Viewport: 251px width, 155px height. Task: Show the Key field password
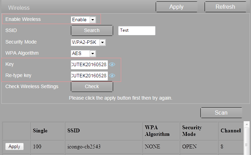coord(112,64)
